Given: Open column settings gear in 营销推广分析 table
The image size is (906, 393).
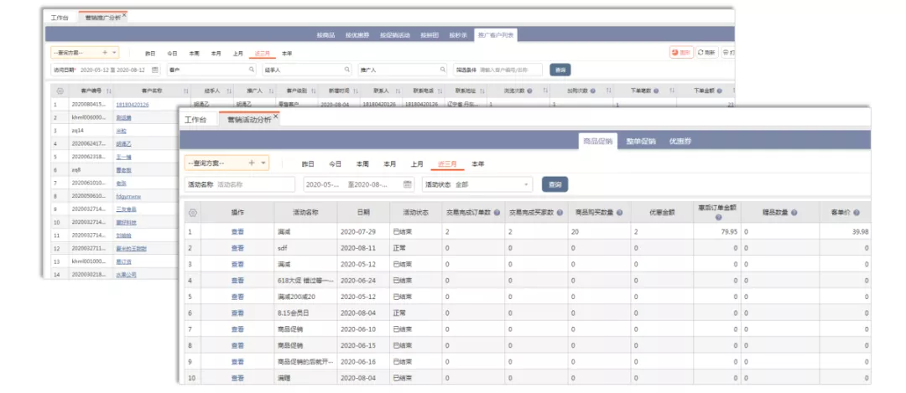Looking at the screenshot, I should [60, 90].
